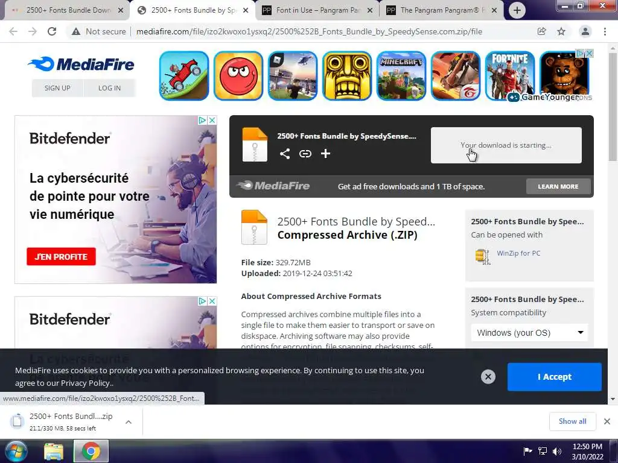The height and width of the screenshot is (463, 618).
Task: Click the File size 329.72MB text
Action: (x=276, y=262)
